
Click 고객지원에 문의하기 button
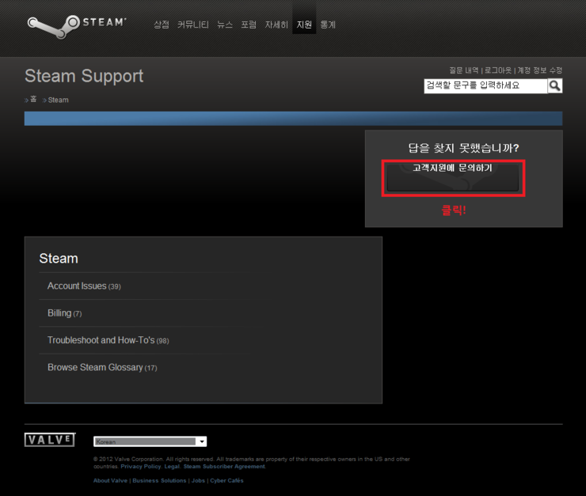[453, 178]
